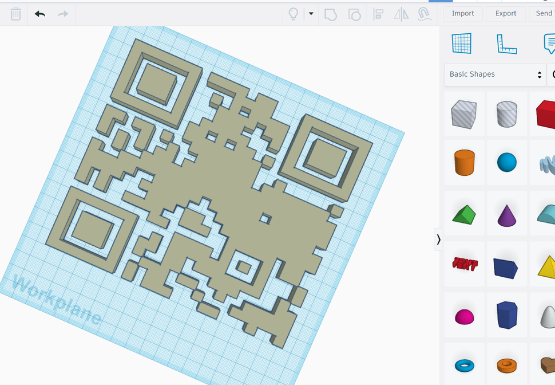The width and height of the screenshot is (555, 385).
Task: Select the Ungroup icon in the toolbar
Action: tap(354, 14)
